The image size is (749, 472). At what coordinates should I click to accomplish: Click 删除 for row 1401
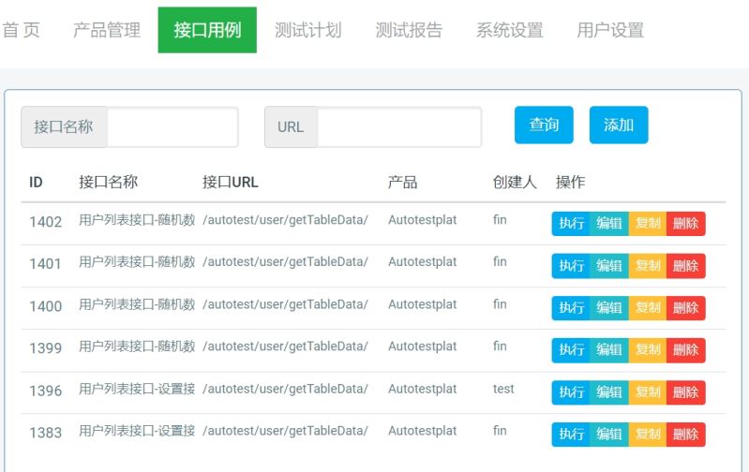click(x=686, y=265)
